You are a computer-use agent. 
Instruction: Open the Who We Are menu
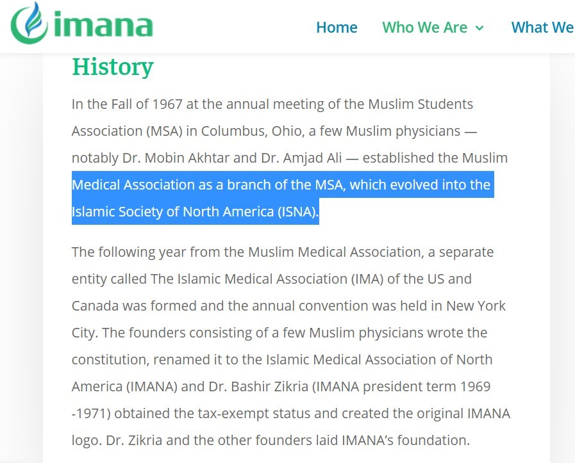pyautogui.click(x=424, y=28)
